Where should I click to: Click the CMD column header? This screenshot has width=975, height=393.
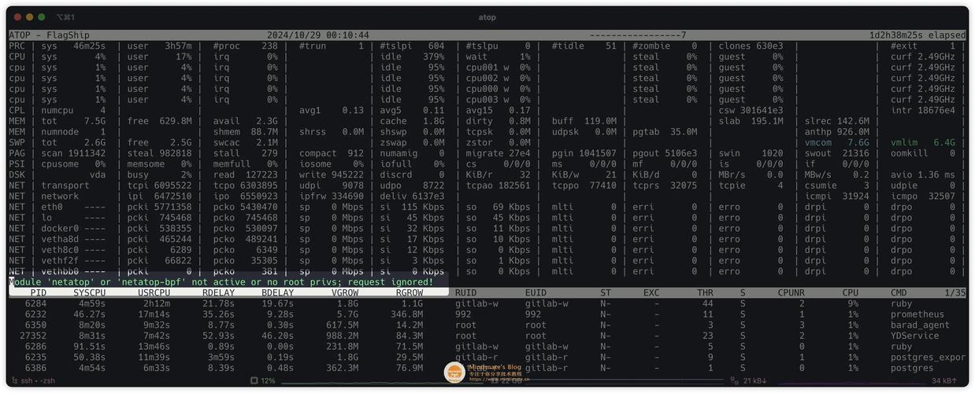899,292
